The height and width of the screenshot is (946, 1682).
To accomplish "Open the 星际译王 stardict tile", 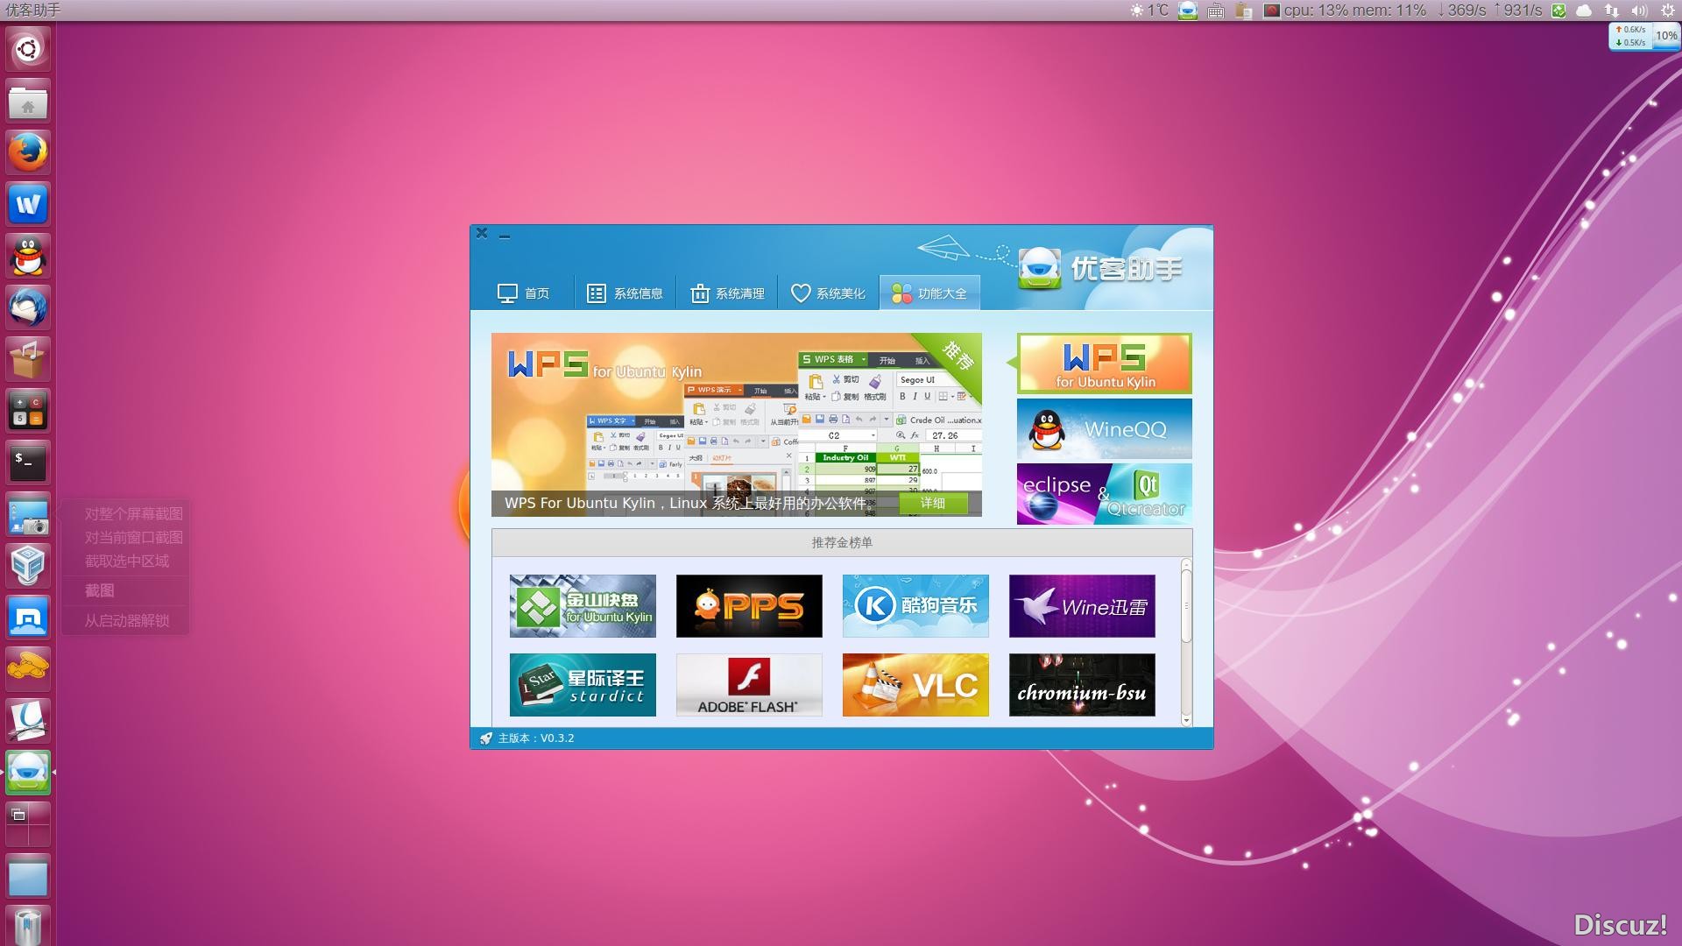I will click(583, 685).
